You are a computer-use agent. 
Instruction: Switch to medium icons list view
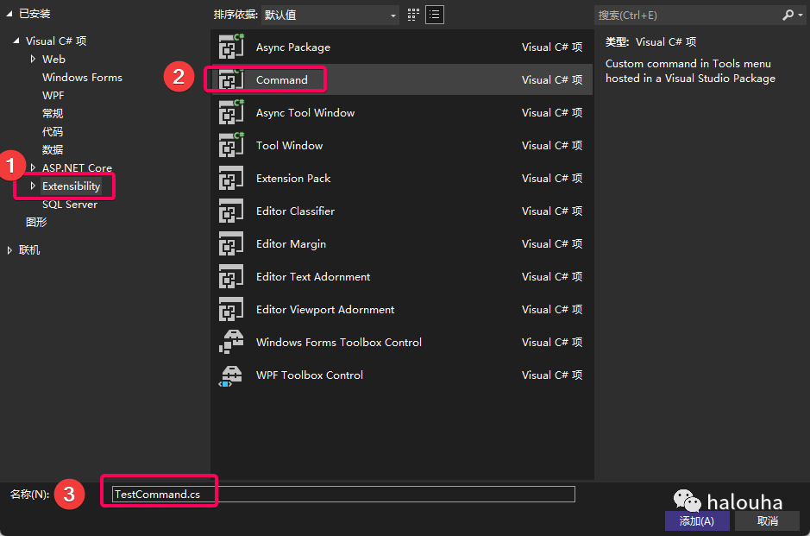(435, 15)
